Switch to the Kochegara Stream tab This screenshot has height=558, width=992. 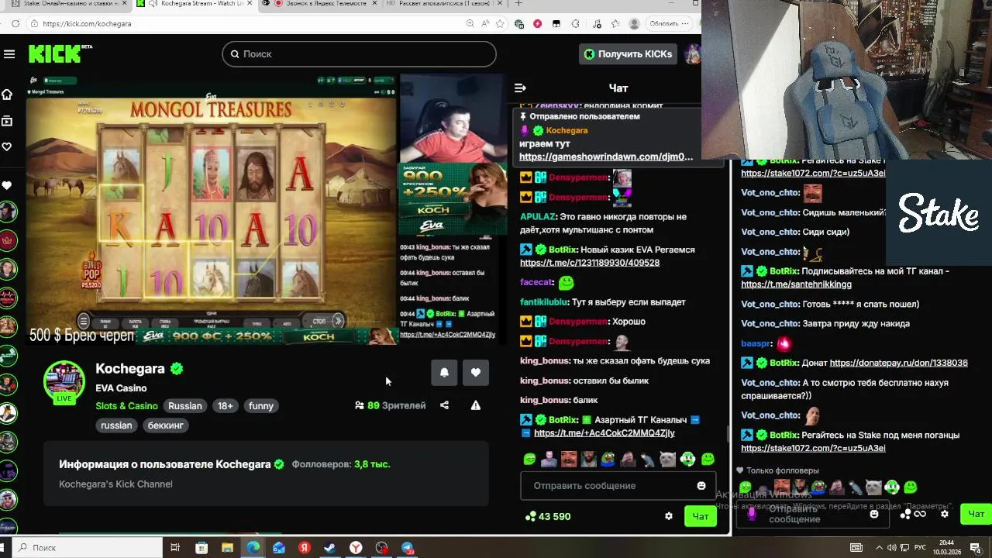[x=195, y=4]
